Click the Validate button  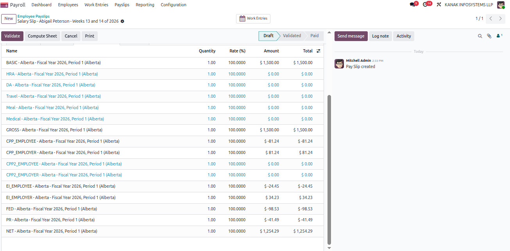point(12,36)
